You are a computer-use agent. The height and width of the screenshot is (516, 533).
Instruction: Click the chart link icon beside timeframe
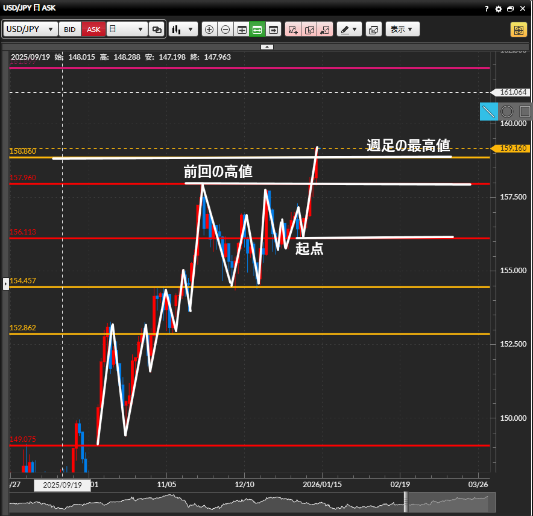157,30
